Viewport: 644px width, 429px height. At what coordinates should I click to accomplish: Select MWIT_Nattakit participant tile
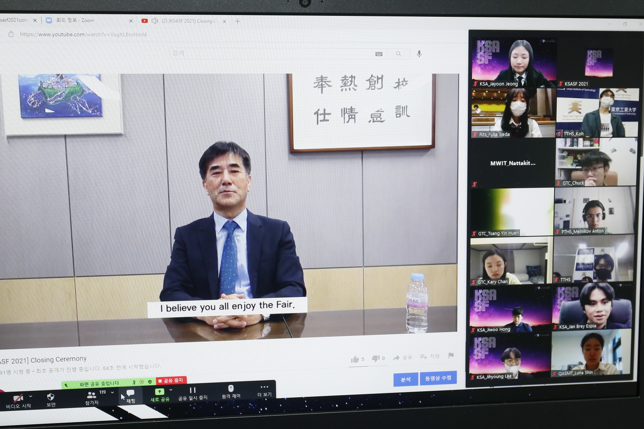(513, 163)
